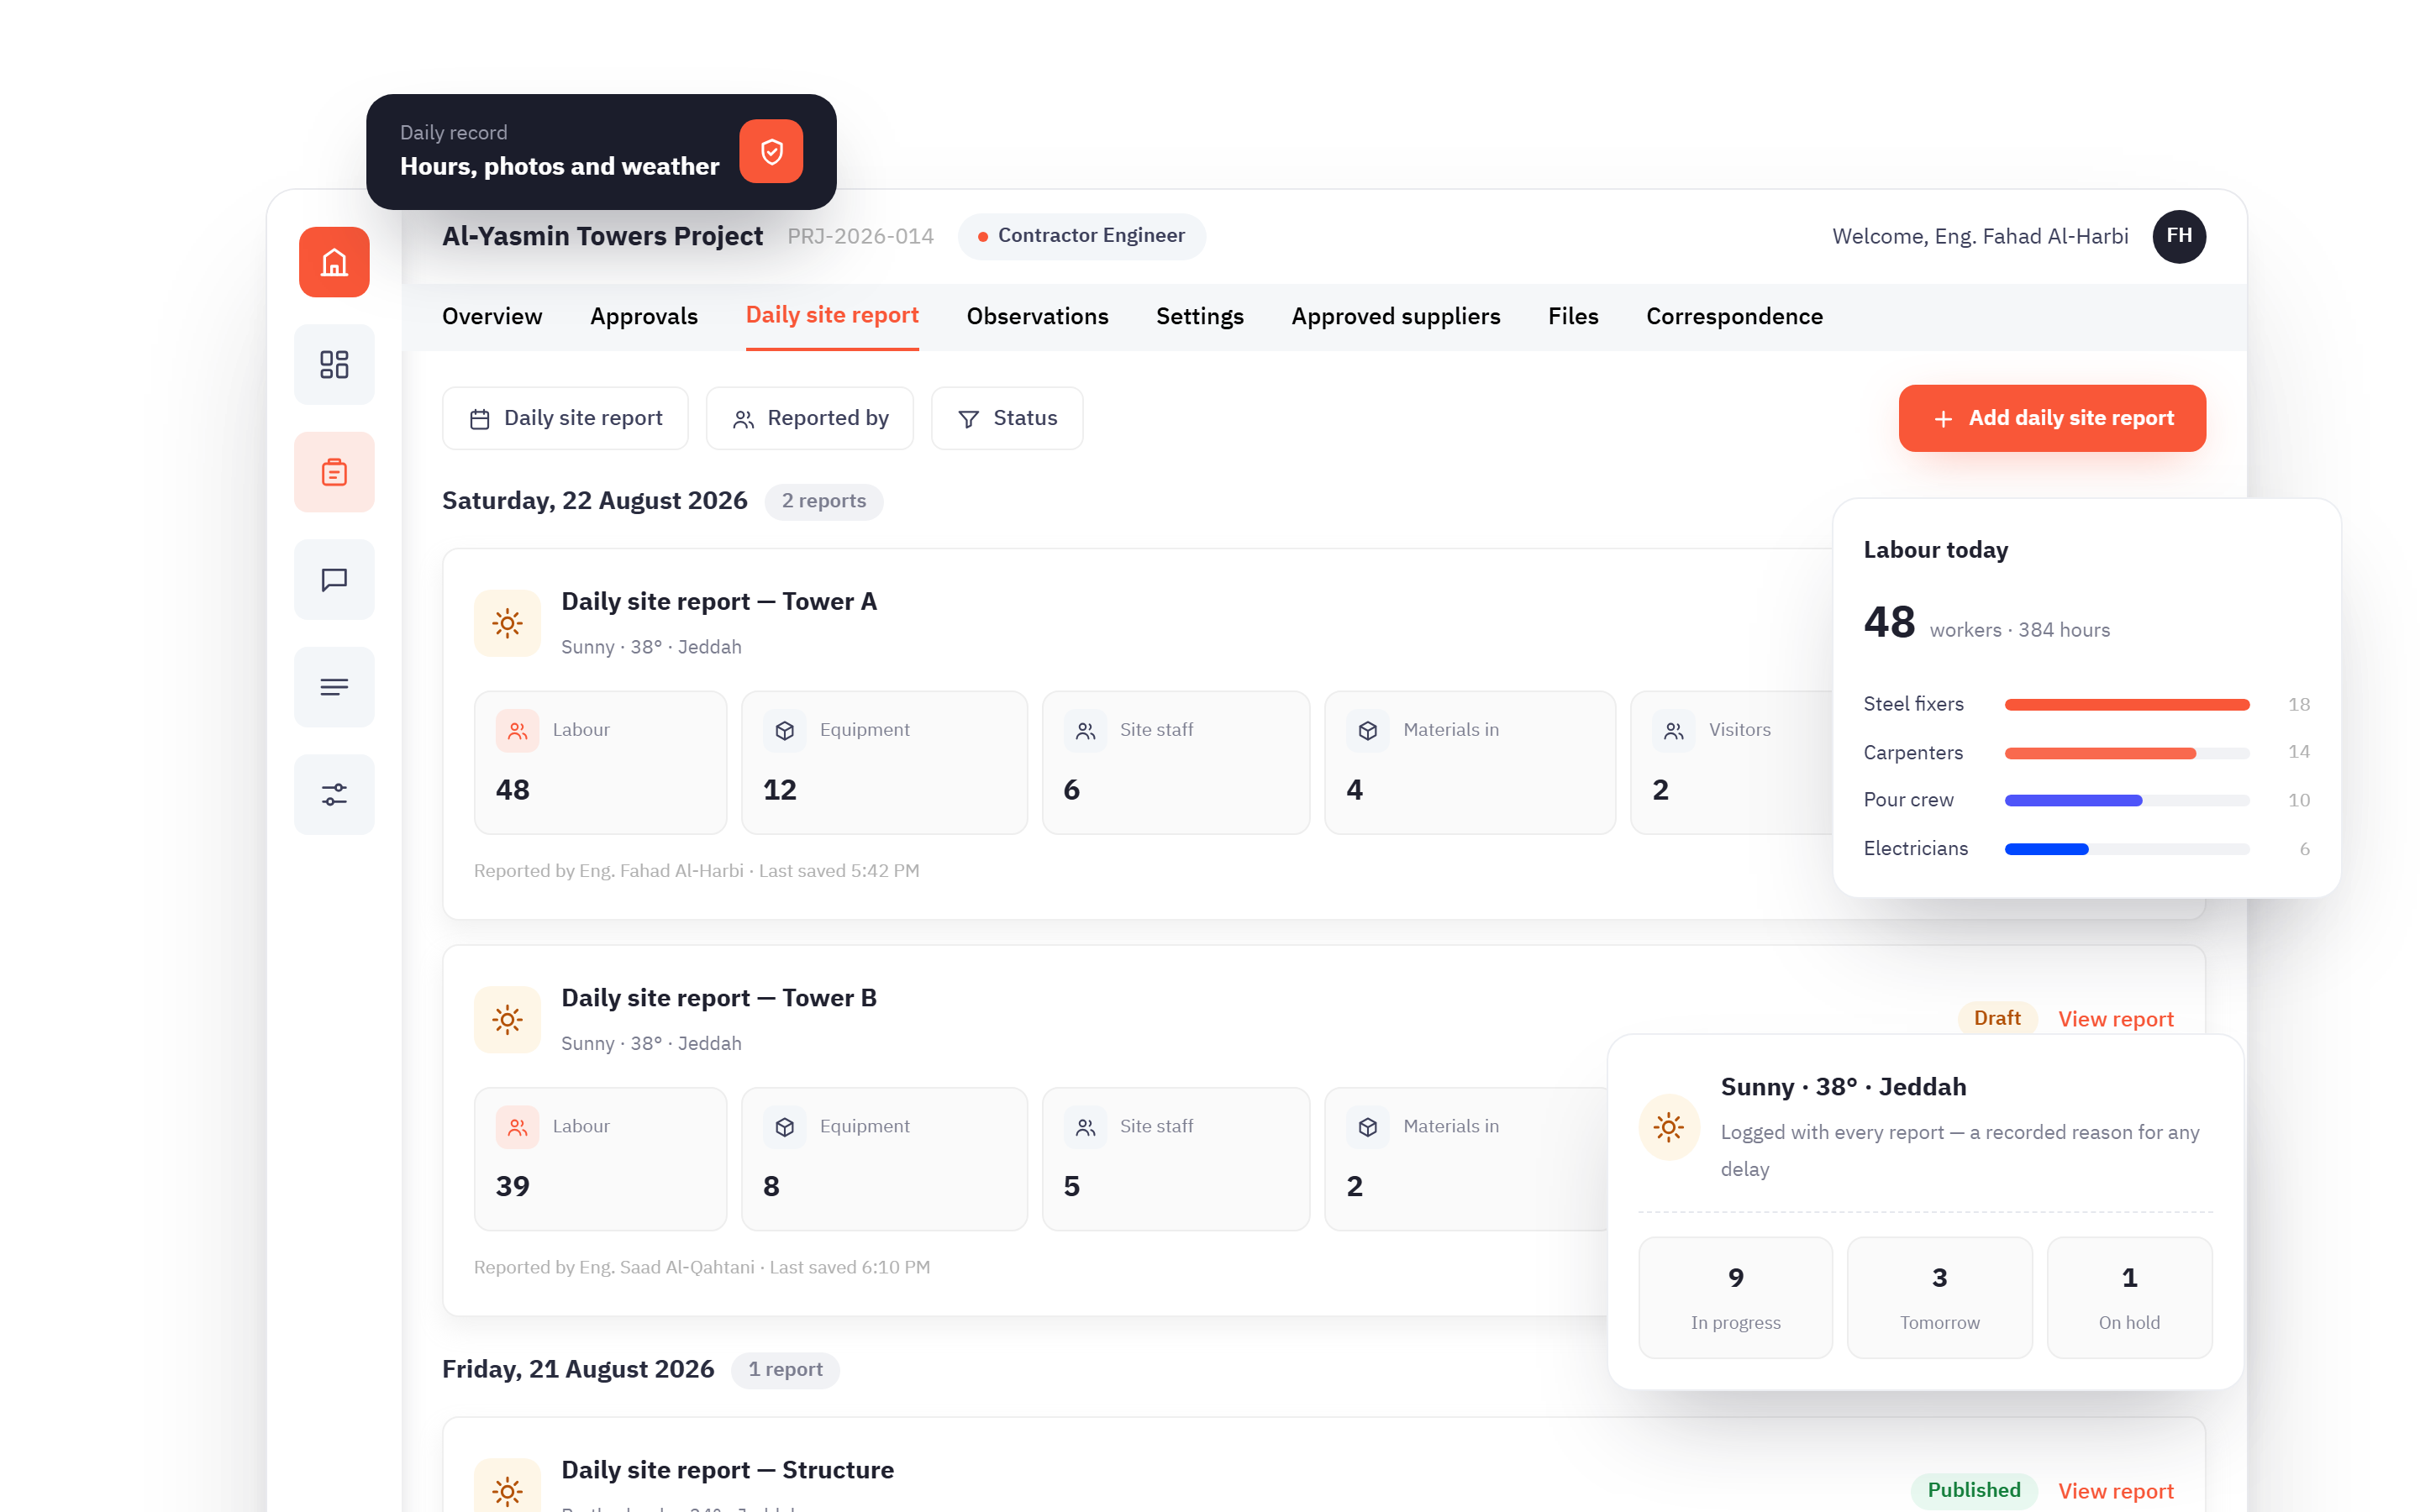This screenshot has width=2420, height=1512.
Task: Open View report for Tower B
Action: pos(2115,1019)
